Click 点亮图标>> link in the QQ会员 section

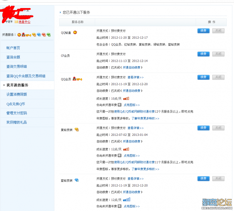coord(132,105)
